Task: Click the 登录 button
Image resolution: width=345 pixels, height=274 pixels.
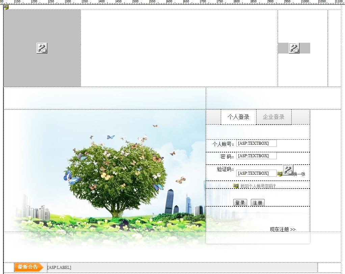Action: [240, 203]
